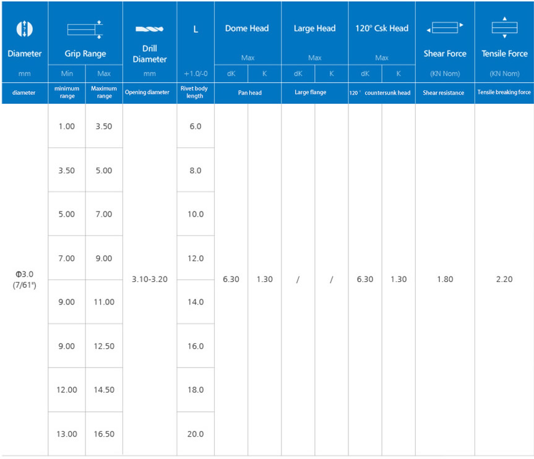Click the Grip Range diagram icon
Image resolution: width=534 pixels, height=459 pixels.
(x=85, y=28)
